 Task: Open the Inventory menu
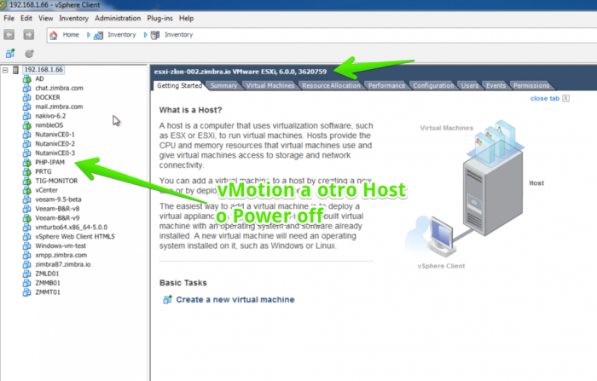(73, 18)
